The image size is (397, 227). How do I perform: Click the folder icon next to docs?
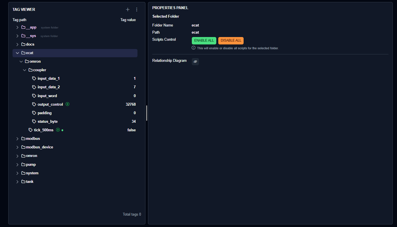coord(23,44)
